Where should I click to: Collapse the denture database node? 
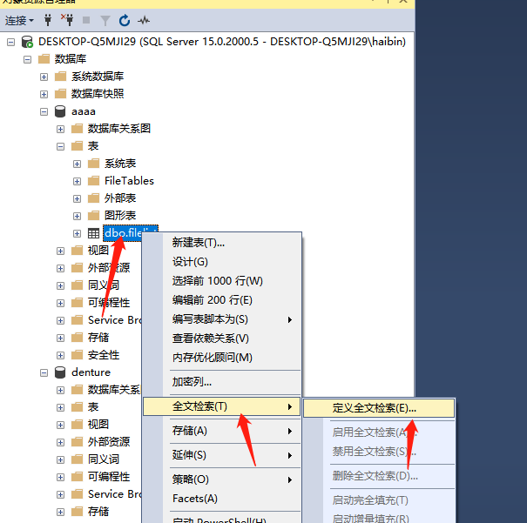(x=44, y=373)
